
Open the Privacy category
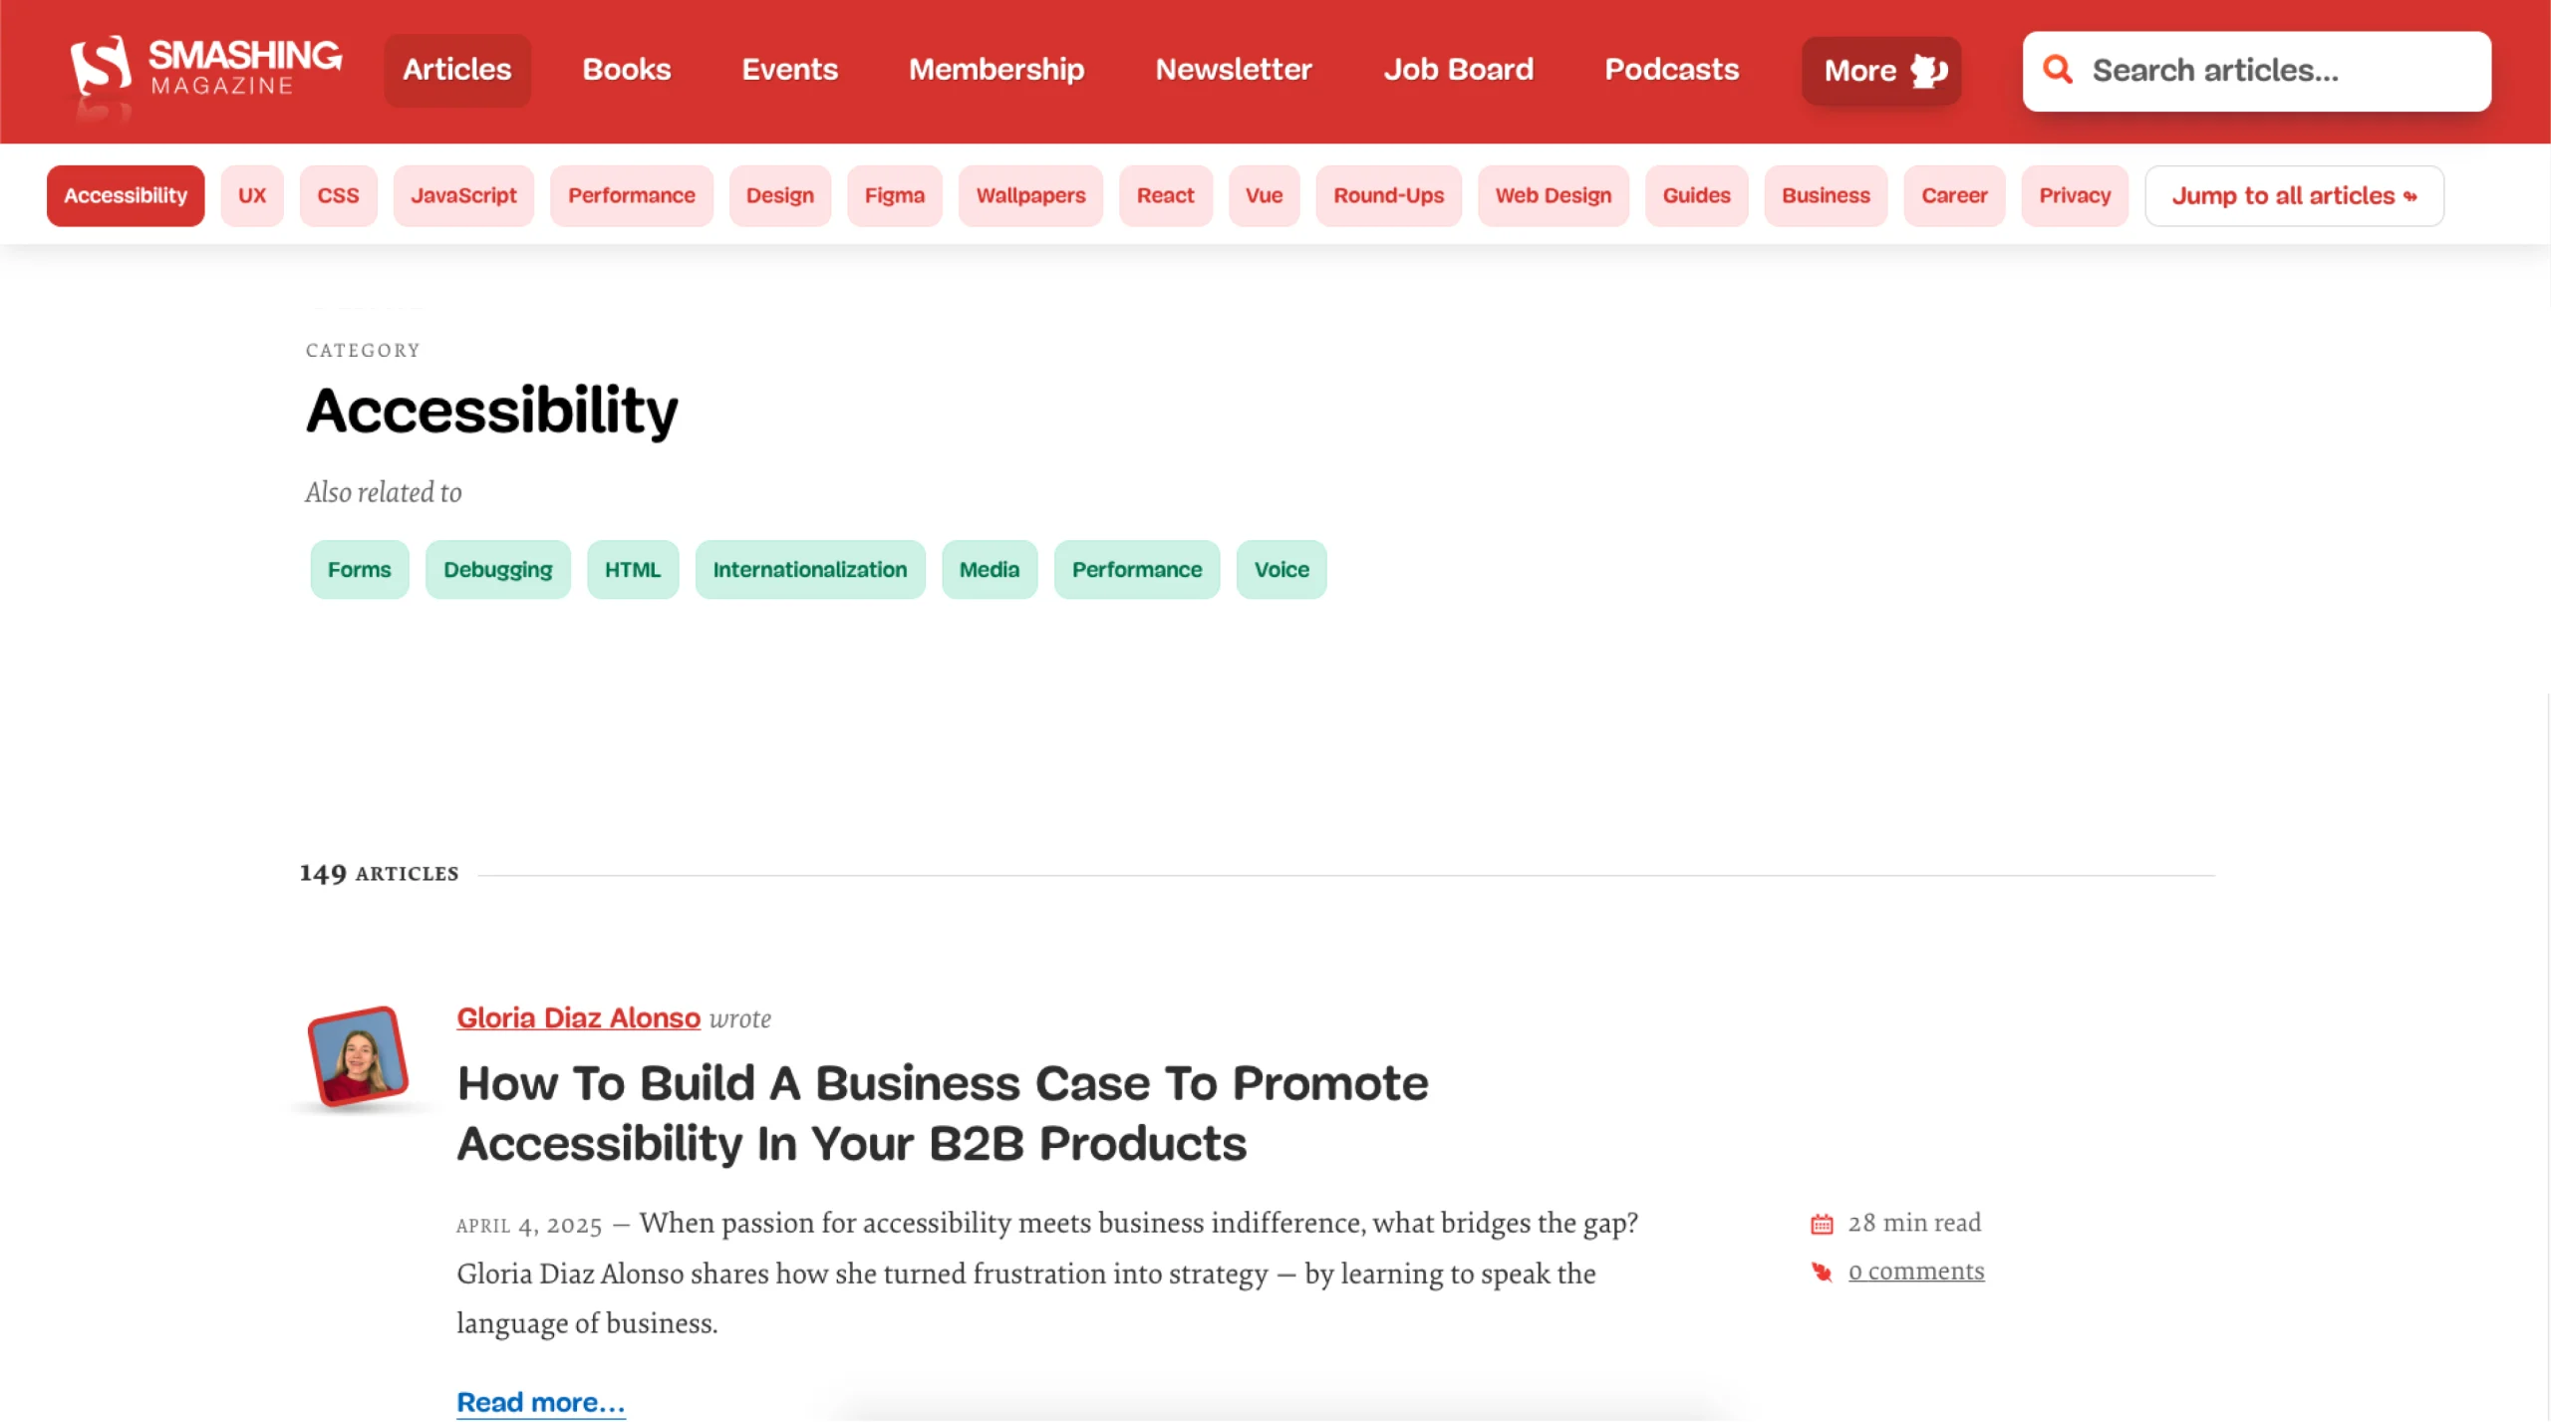(x=2075, y=195)
